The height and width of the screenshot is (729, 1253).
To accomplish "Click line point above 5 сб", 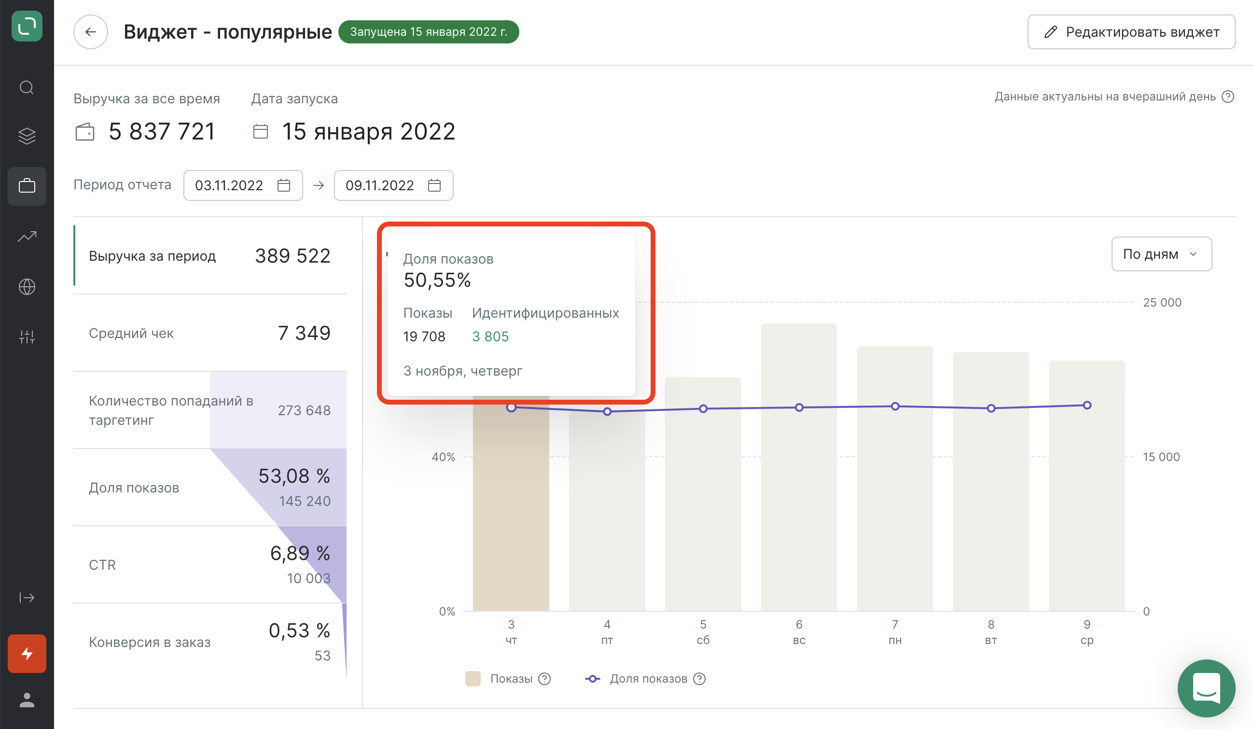I will pyautogui.click(x=703, y=409).
